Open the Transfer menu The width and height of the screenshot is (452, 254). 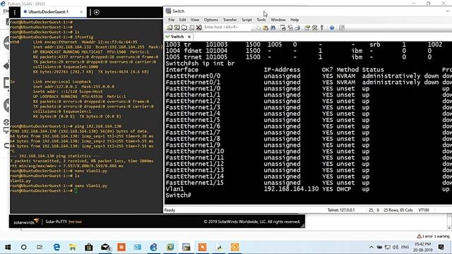[x=230, y=20]
